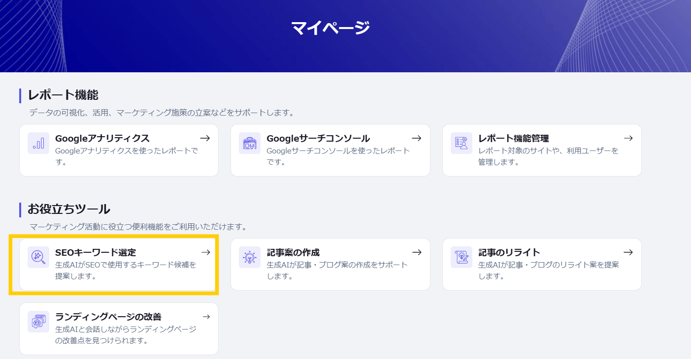Viewport: 691px width, 359px height.
Task: Click the arrow on ランディングページの改善 card
Action: click(x=205, y=317)
